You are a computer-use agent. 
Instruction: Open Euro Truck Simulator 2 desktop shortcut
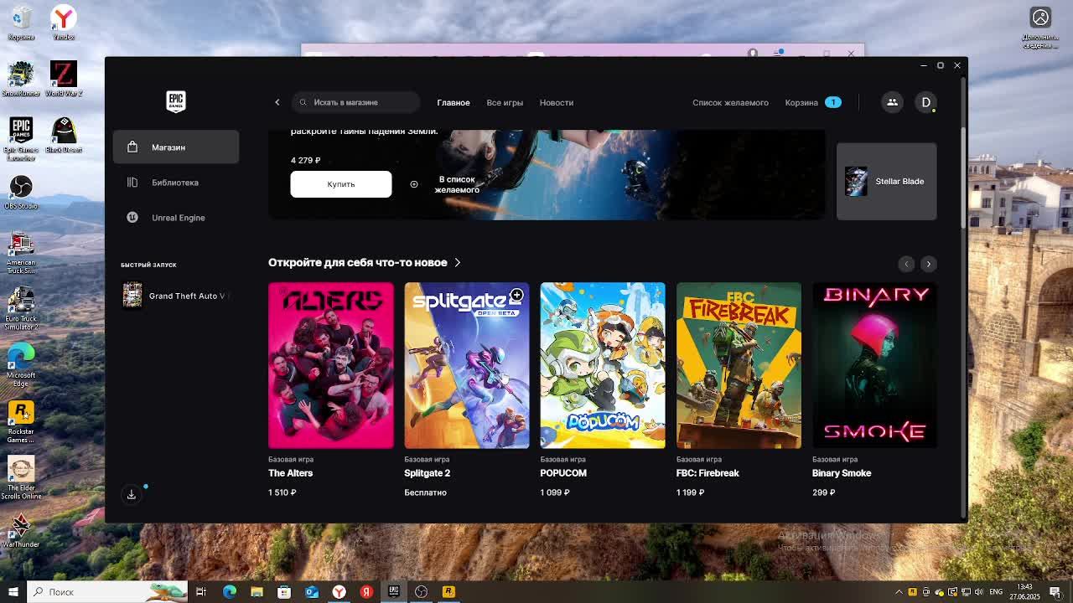click(x=21, y=309)
